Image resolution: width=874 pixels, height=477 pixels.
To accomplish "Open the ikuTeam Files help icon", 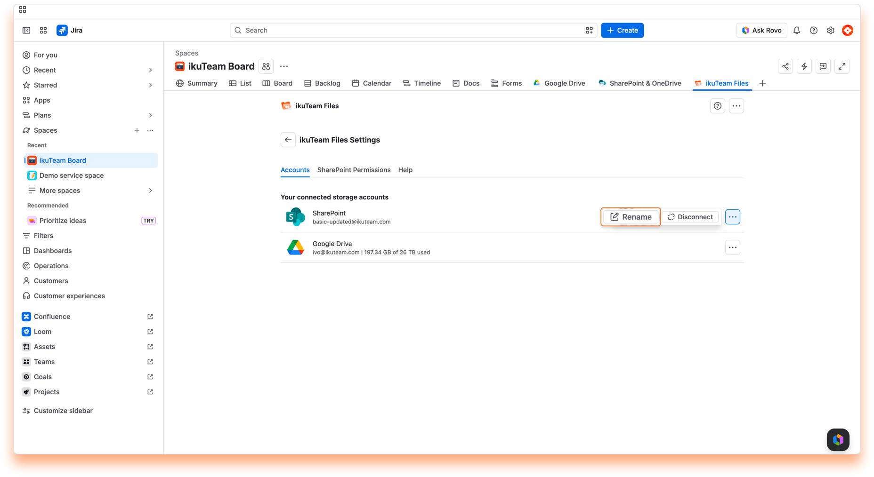I will 718,106.
